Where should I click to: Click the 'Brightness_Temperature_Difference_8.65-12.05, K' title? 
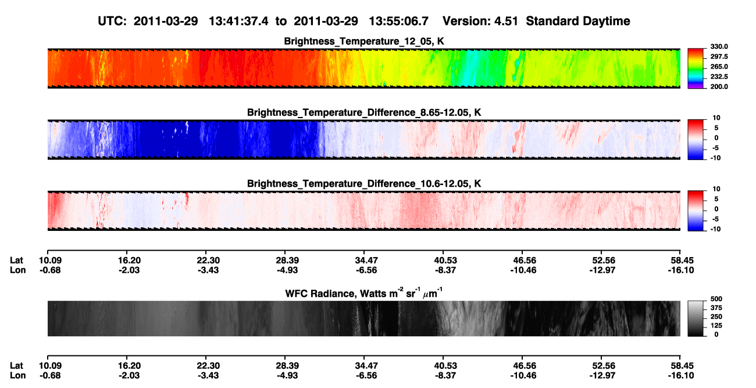pyautogui.click(x=364, y=112)
